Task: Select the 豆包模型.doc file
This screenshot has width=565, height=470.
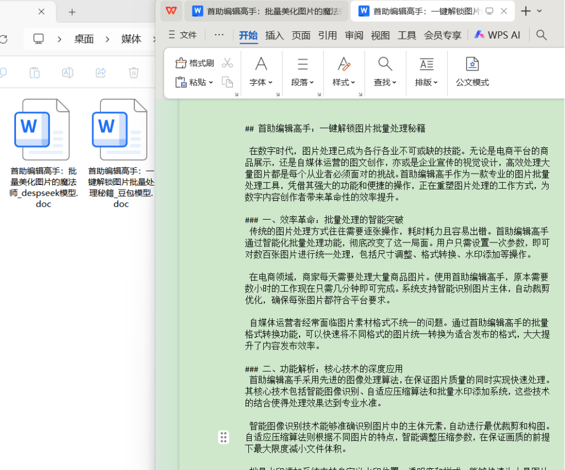Action: [x=121, y=153]
